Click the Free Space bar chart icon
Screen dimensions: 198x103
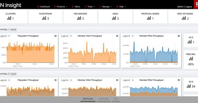pyautogui.click(x=191, y=59)
